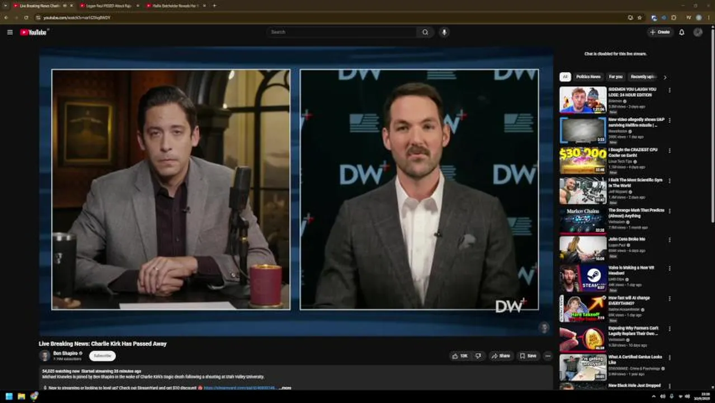This screenshot has height=403, width=715.
Task: Open a new browser tab
Action: coord(214,6)
